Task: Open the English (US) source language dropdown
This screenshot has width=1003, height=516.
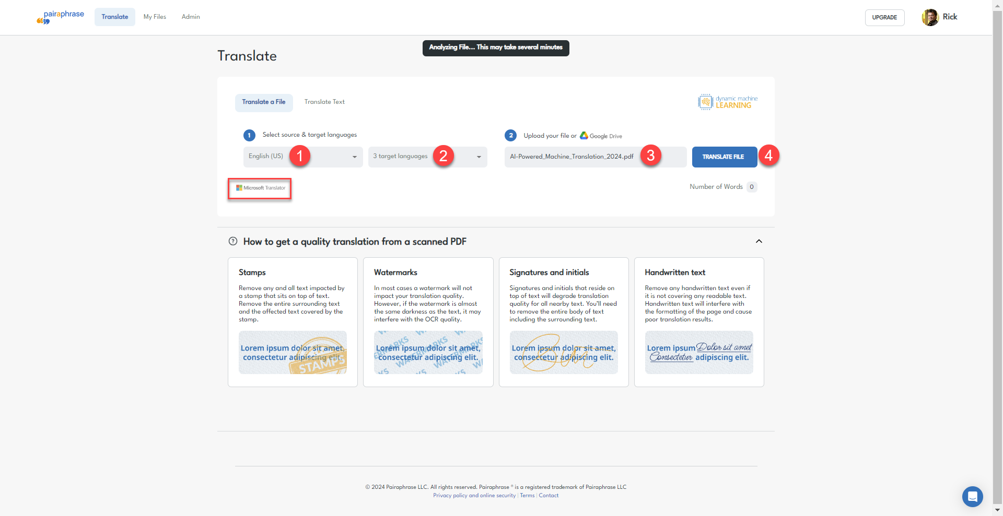Action: point(303,157)
